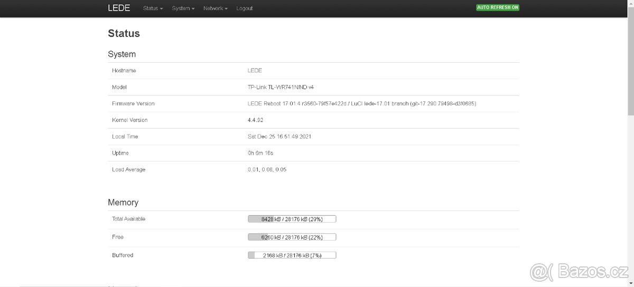
Task: Open the Network dropdown menu
Action: [x=215, y=8]
